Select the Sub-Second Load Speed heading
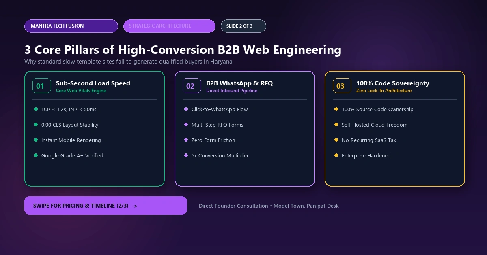487x255 pixels. click(x=93, y=83)
